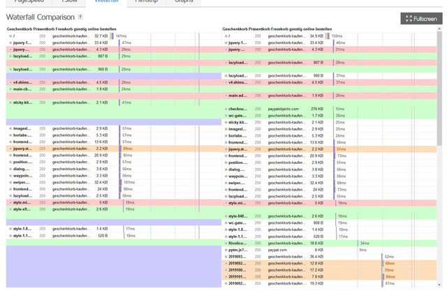Screen dimensions: 447x293
Task: Click the Fullscreen button
Action: click(x=421, y=19)
